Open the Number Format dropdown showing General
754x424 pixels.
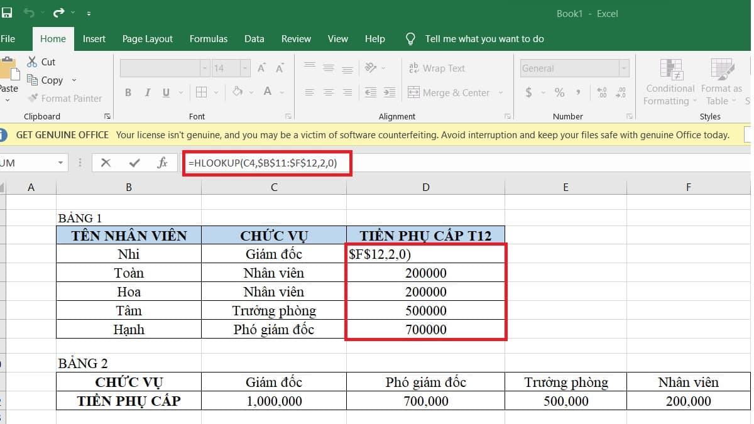[623, 68]
